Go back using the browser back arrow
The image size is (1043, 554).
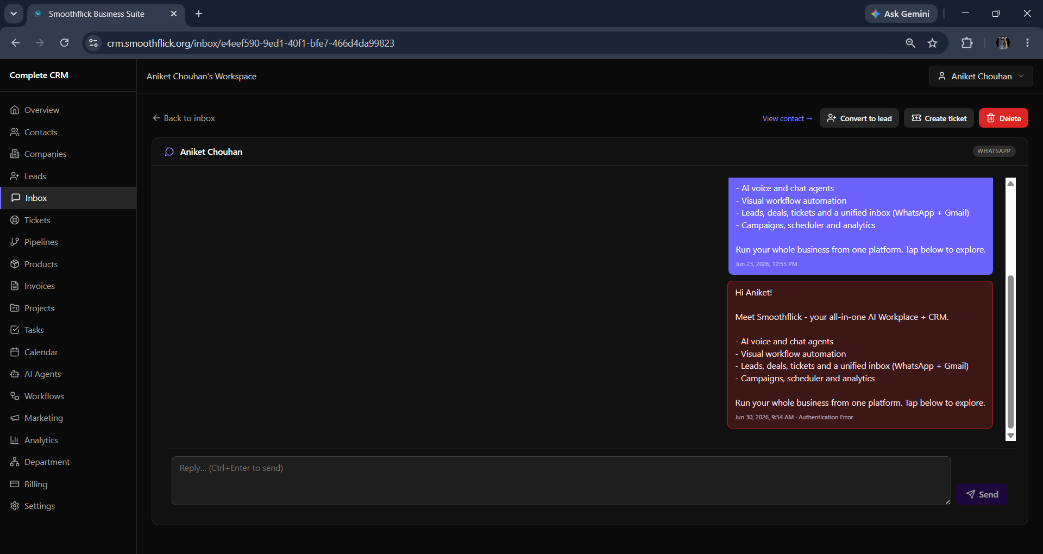pyautogui.click(x=16, y=43)
